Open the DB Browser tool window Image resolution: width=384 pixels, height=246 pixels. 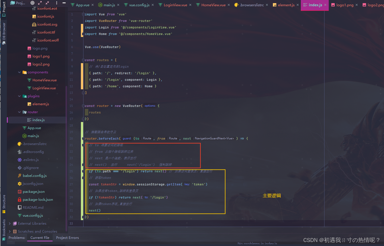[x=4, y=34]
